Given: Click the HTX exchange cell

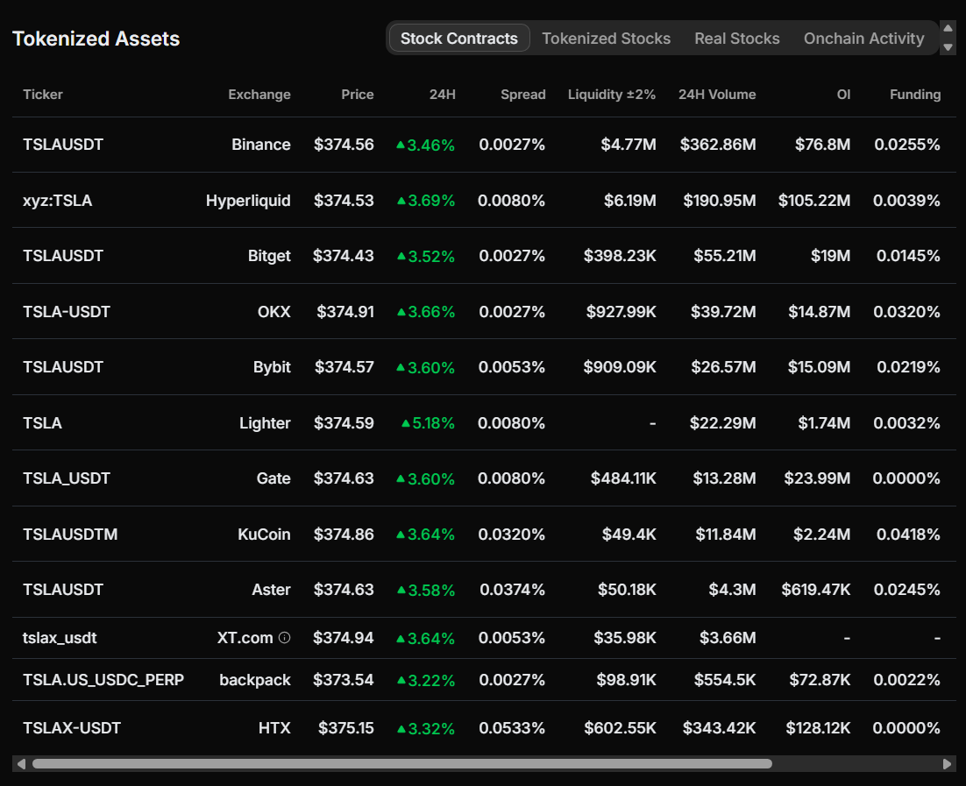Looking at the screenshot, I should 274,728.
